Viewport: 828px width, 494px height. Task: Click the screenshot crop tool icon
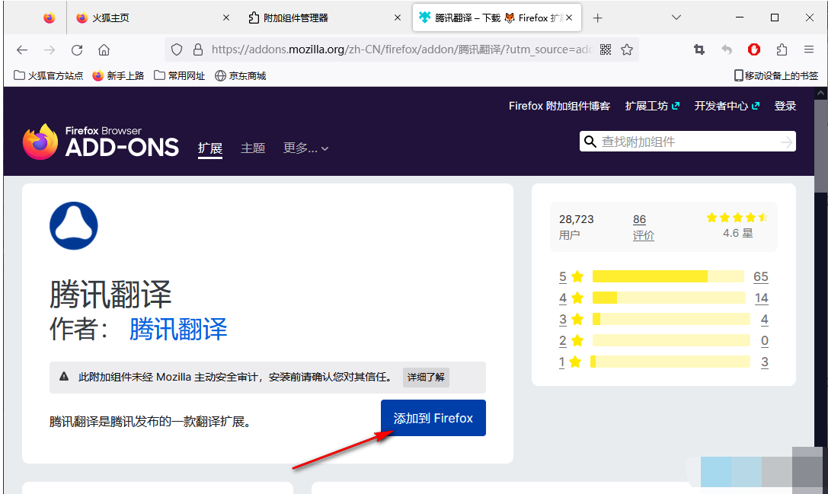[699, 49]
